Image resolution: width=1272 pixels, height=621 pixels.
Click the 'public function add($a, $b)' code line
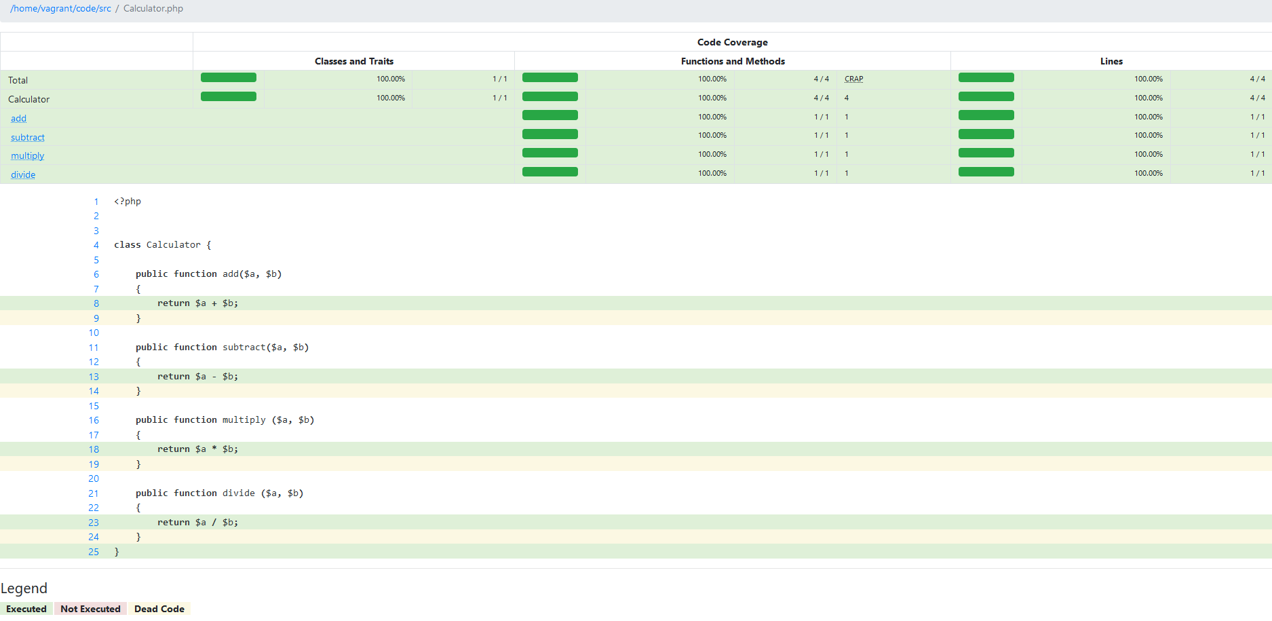click(x=209, y=274)
